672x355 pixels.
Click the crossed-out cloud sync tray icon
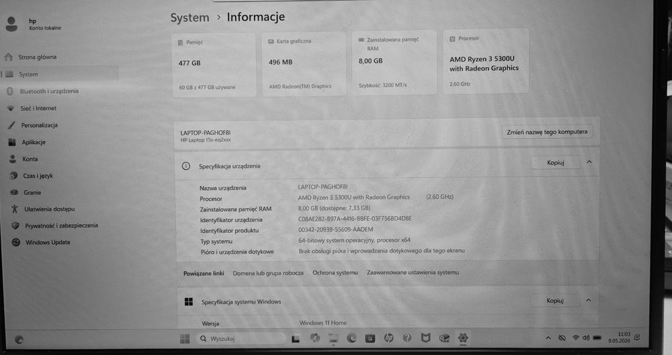coord(562,338)
